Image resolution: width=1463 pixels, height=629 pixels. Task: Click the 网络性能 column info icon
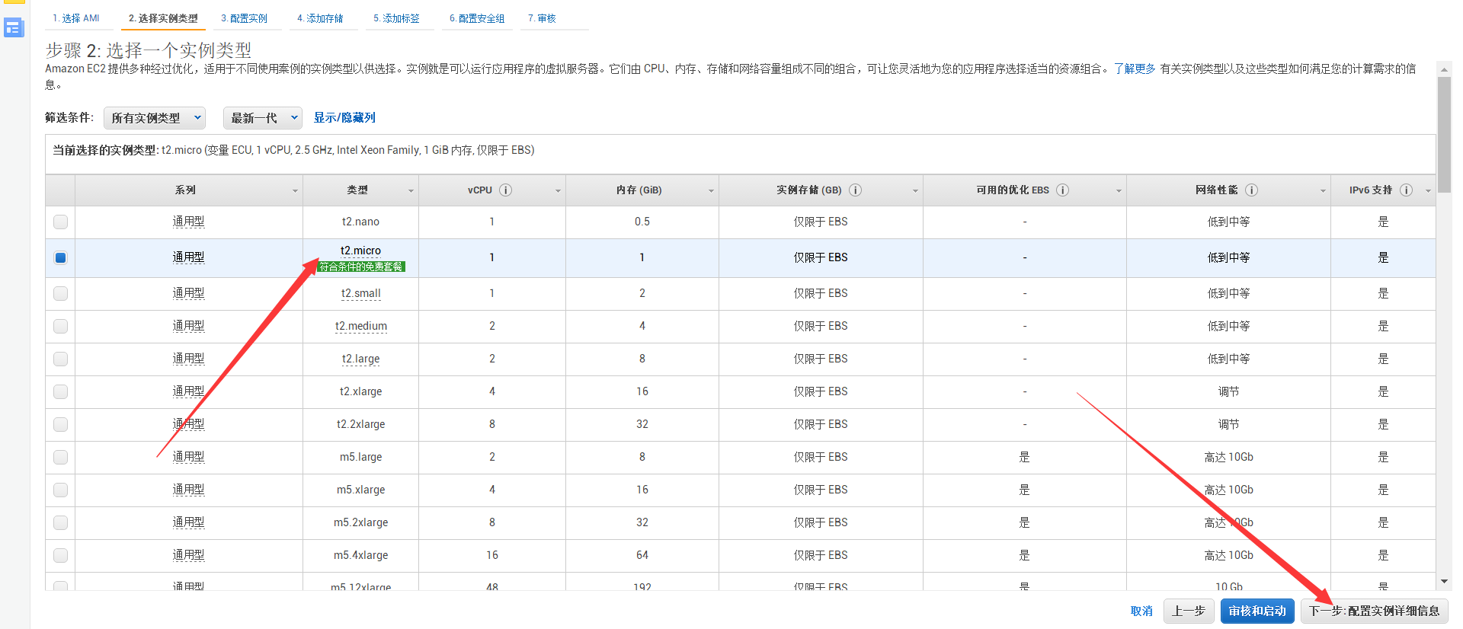point(1251,190)
